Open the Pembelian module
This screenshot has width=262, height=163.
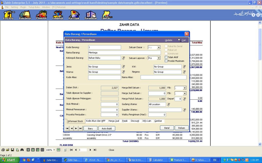point(58,15)
